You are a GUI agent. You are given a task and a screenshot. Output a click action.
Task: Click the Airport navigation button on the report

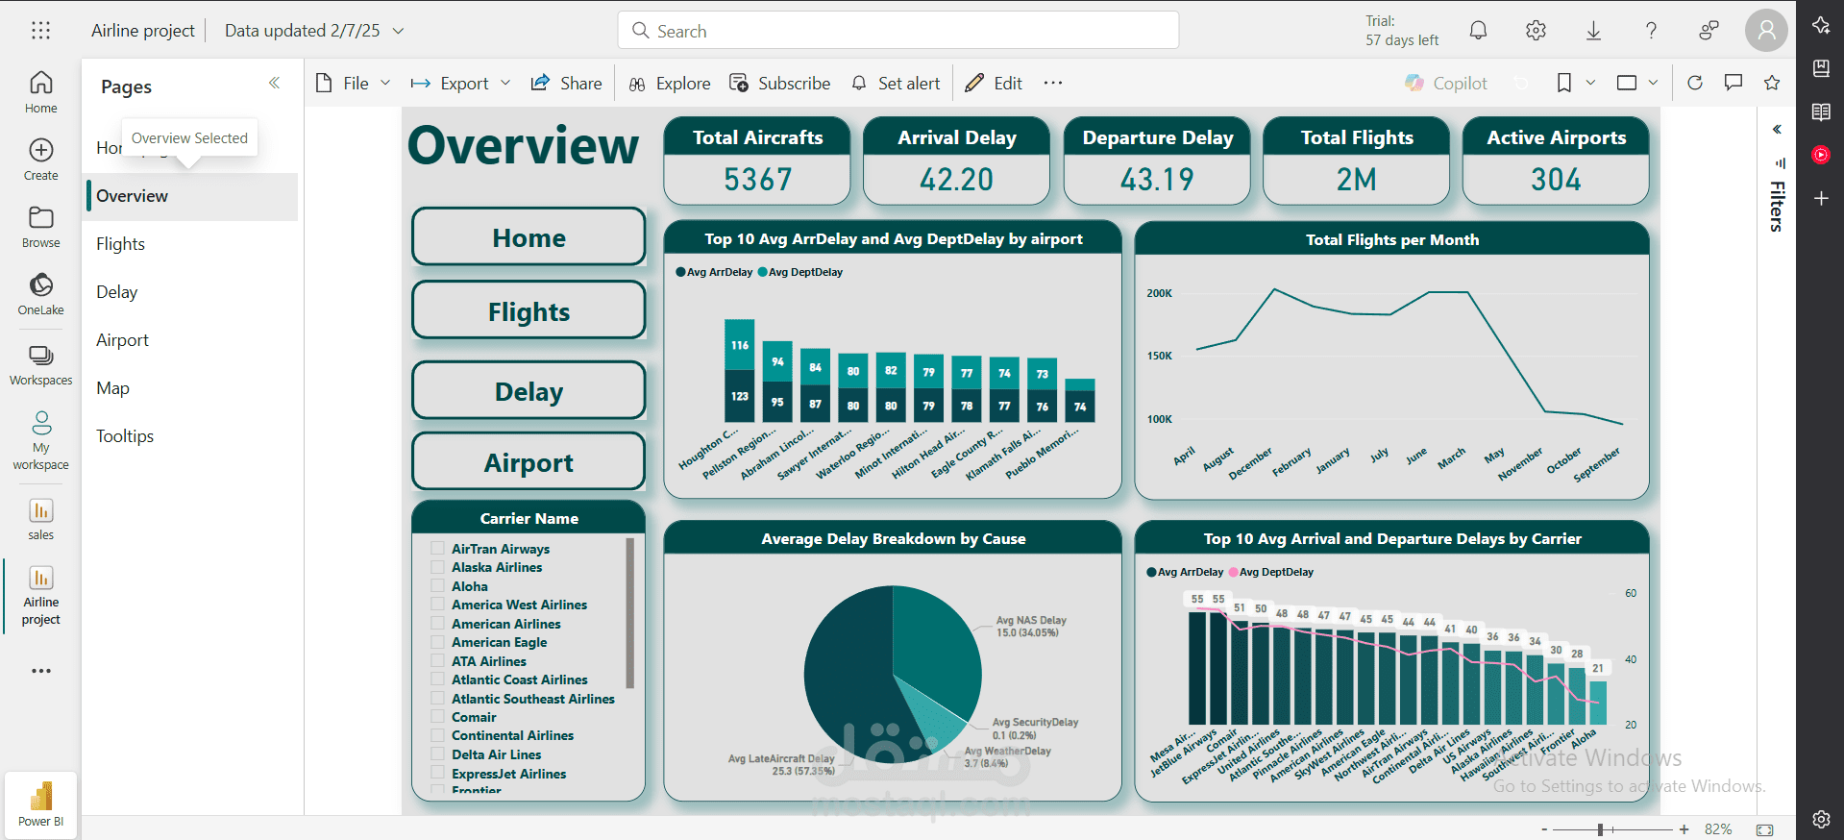[529, 461]
